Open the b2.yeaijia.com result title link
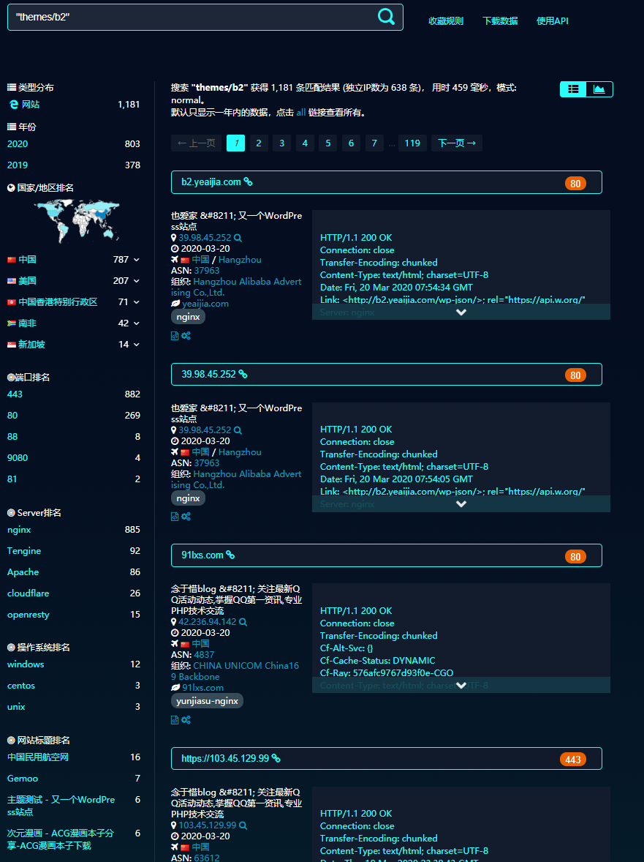 [211, 182]
